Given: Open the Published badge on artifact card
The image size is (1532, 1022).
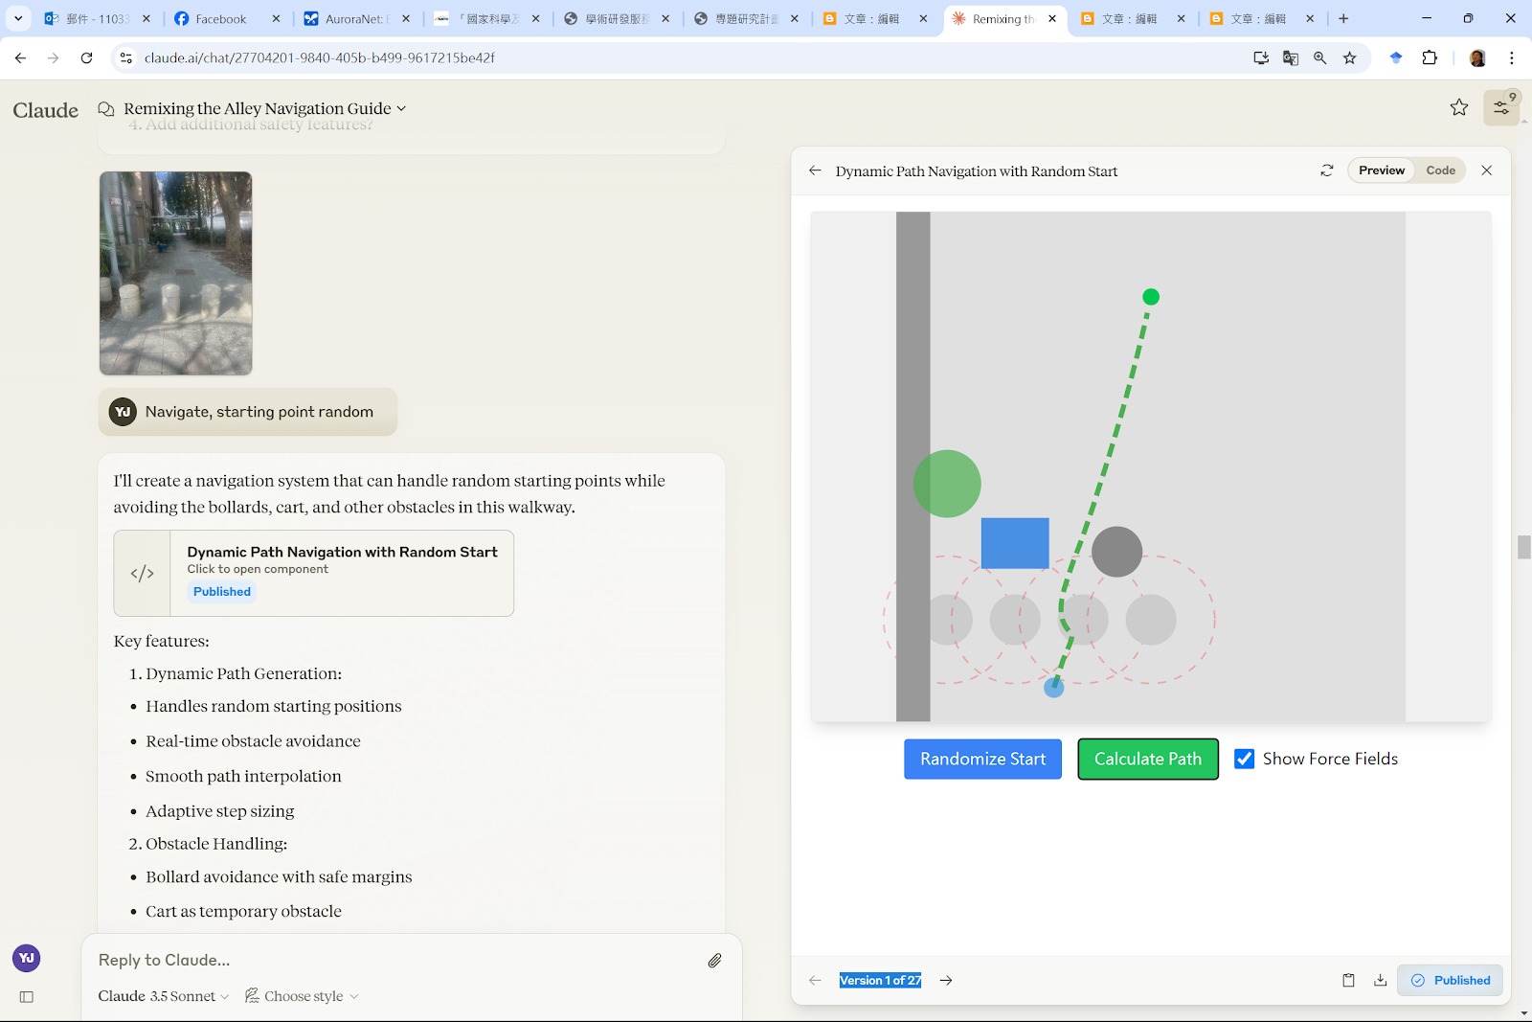Looking at the screenshot, I should [x=222, y=592].
